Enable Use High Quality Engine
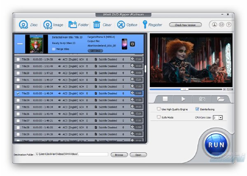247x176 pixels. click(x=159, y=109)
